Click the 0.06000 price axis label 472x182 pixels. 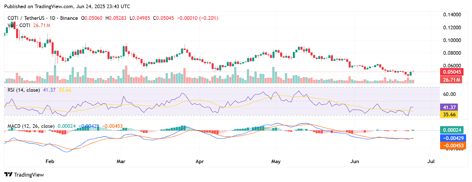pos(452,66)
